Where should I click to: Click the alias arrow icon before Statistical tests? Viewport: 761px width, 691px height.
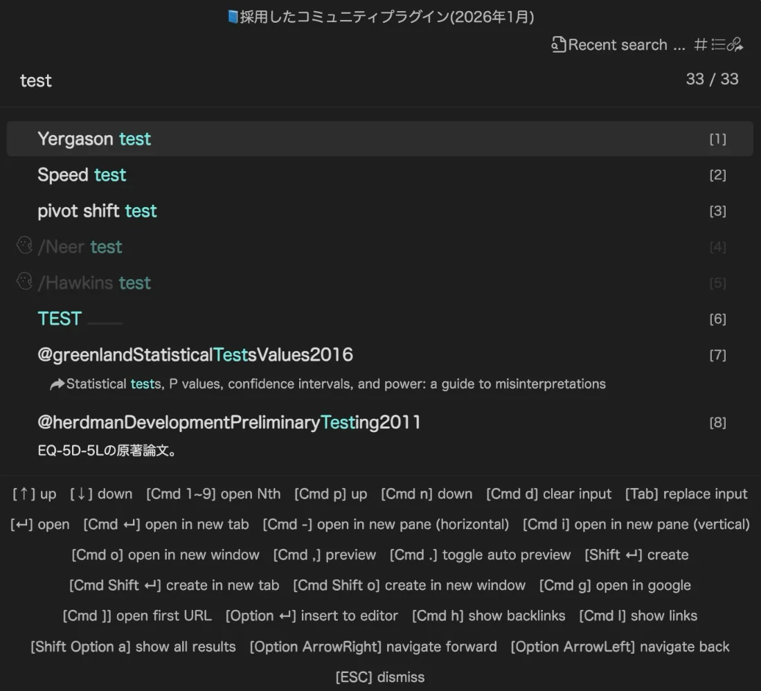tap(57, 384)
